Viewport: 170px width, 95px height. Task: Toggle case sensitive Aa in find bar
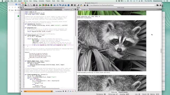tap(70, 91)
